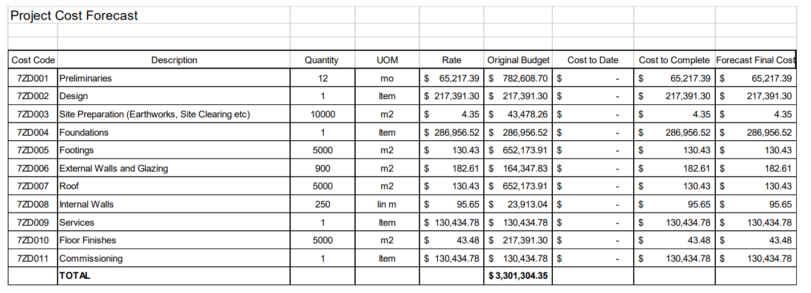811x293 pixels.
Task: Click the Original Budget header cell
Action: pos(518,60)
